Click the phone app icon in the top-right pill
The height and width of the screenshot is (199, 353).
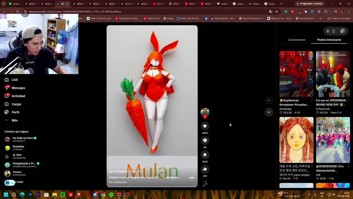pos(334,31)
